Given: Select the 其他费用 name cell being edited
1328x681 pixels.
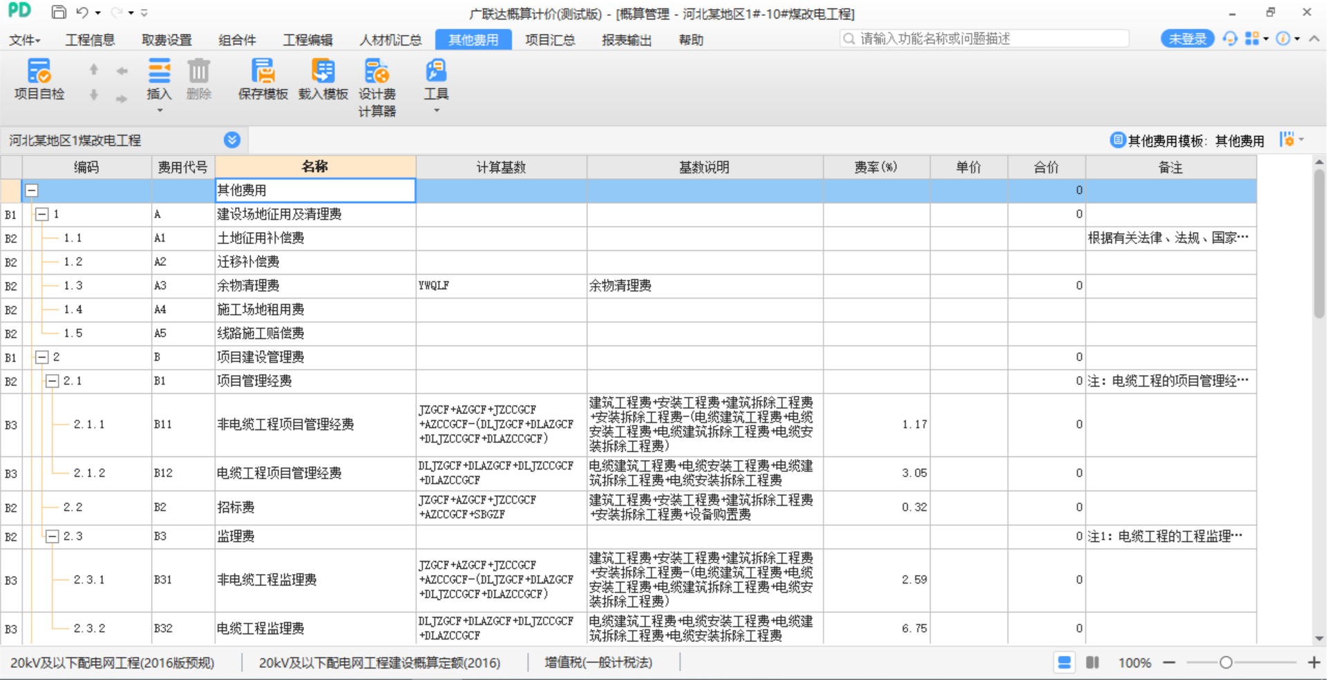Looking at the screenshot, I should (315, 191).
